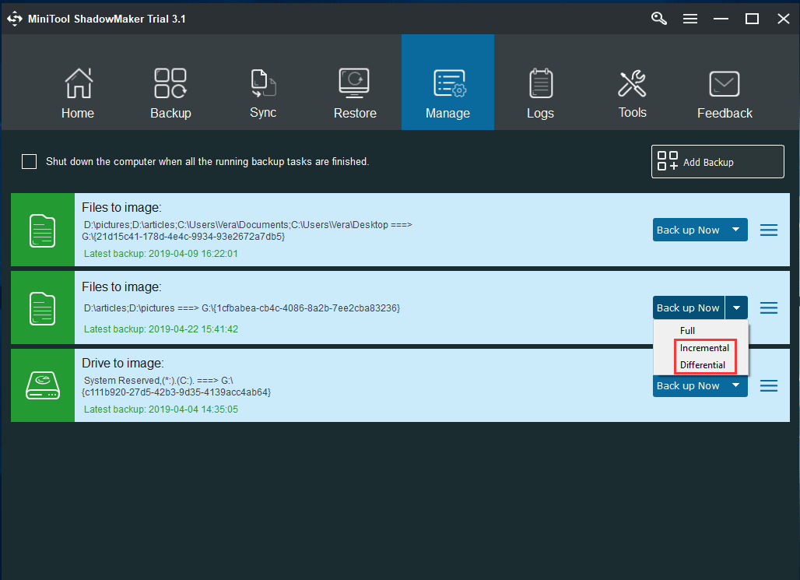This screenshot has width=800, height=580.
Task: Expand backup options for Documents and Desktop task
Action: pyautogui.click(x=735, y=230)
